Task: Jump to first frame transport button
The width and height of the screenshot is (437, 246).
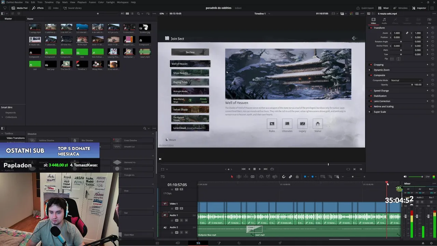Action: (x=243, y=169)
